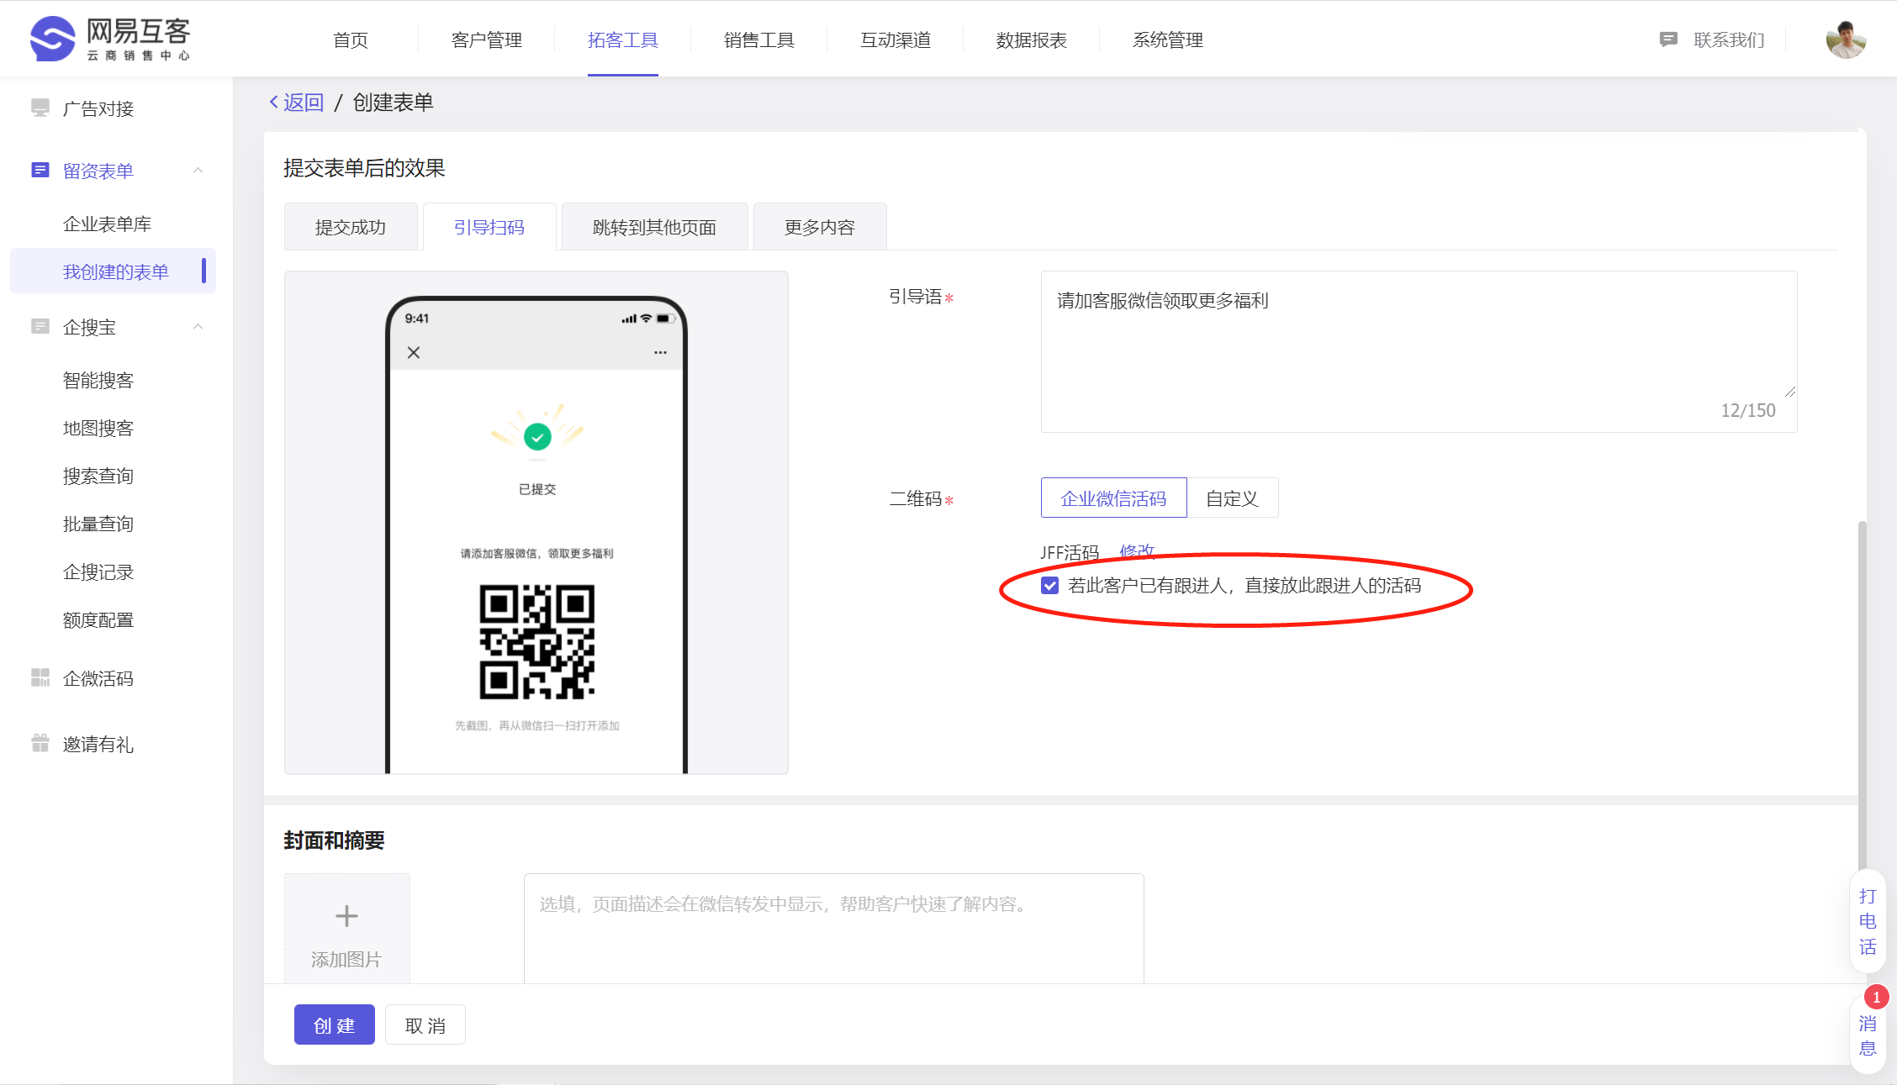
Task: Open 额度配置 in sidebar
Action: pos(98,619)
